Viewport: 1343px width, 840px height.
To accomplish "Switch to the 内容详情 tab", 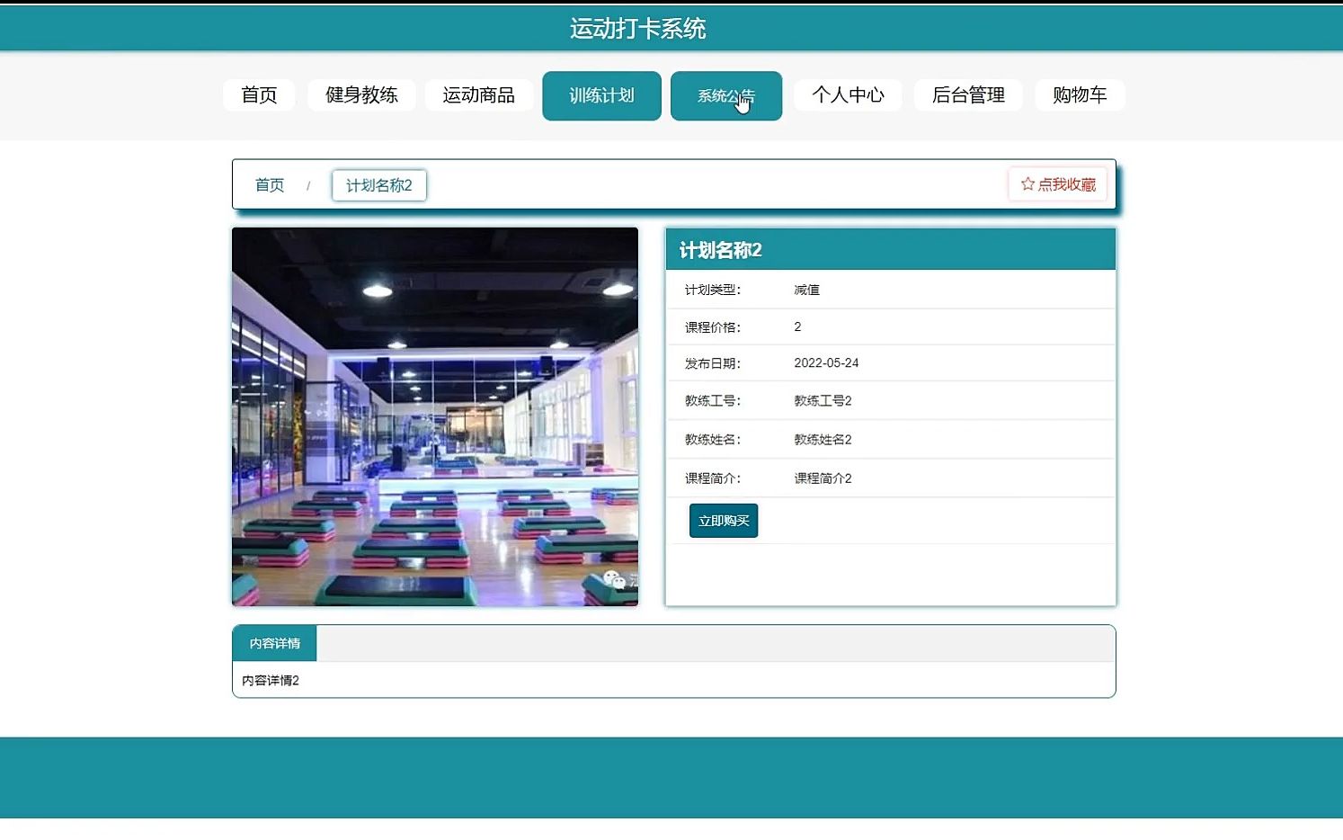I will pos(273,643).
